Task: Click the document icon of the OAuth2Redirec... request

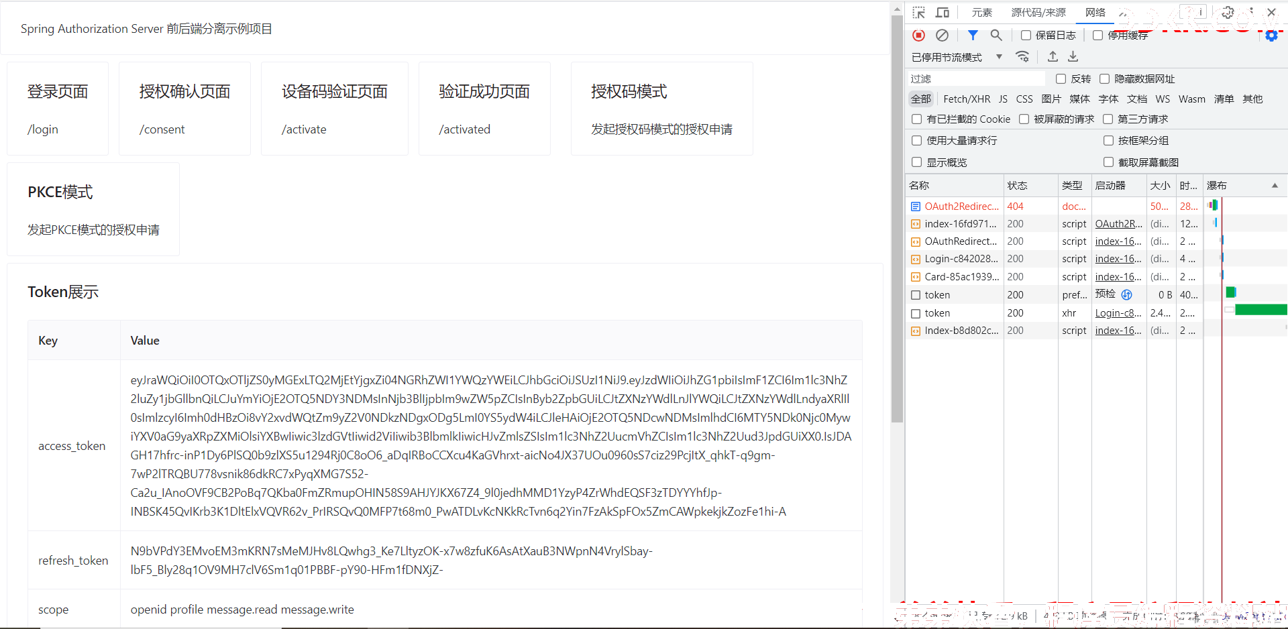Action: 916,207
